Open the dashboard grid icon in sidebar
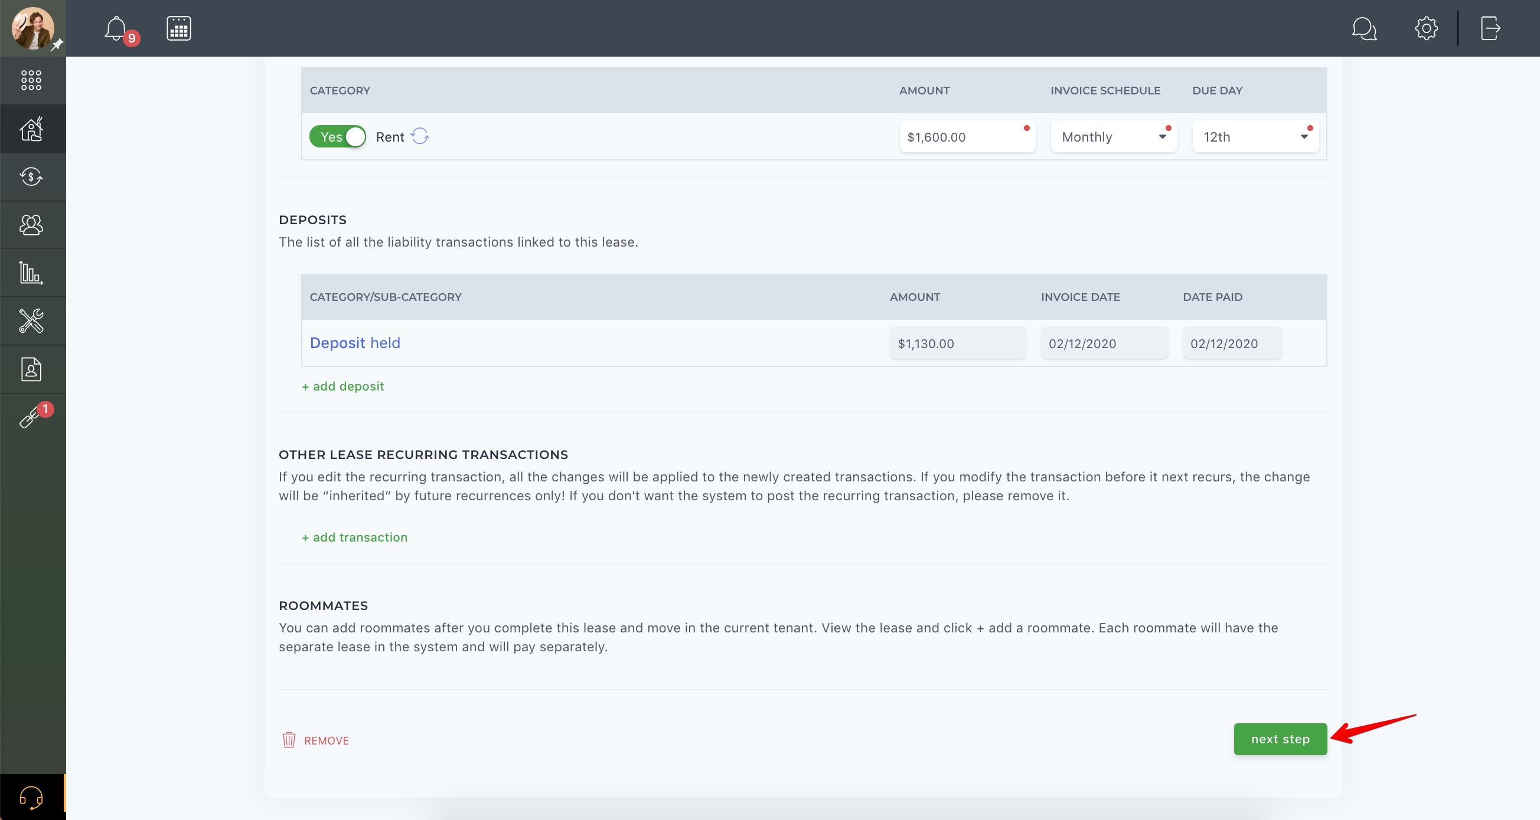Viewport: 1540px width, 820px height. [31, 80]
